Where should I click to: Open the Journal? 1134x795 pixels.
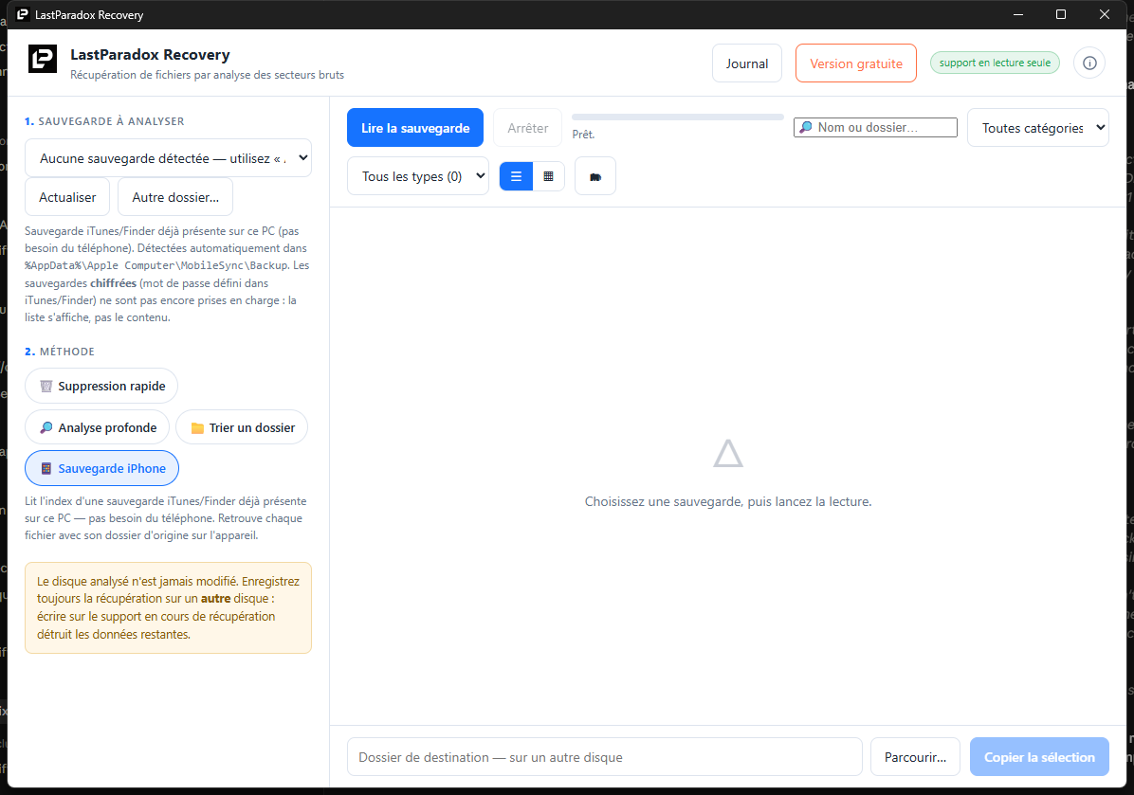tap(747, 63)
